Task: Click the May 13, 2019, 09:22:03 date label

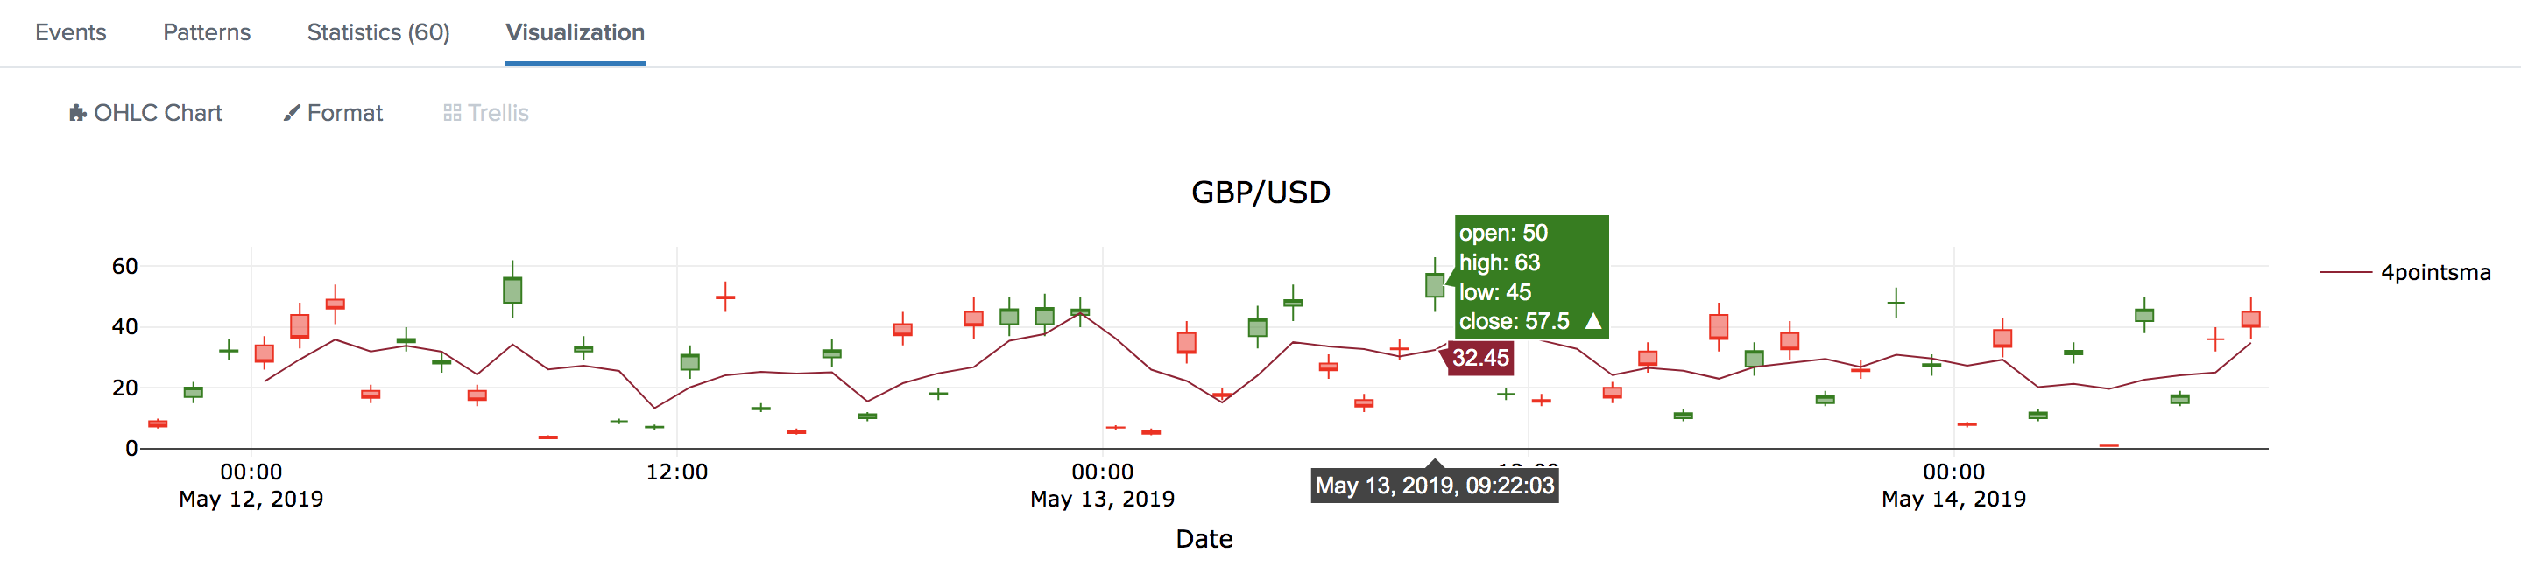Action: pos(1435,486)
